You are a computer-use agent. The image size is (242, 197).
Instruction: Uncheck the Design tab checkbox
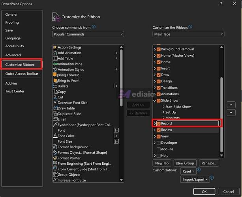[x=158, y=81]
